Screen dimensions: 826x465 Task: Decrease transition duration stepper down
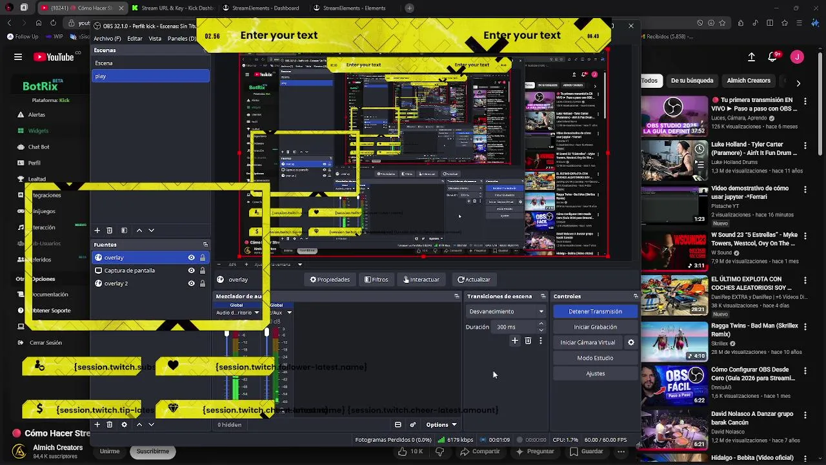pos(541,330)
